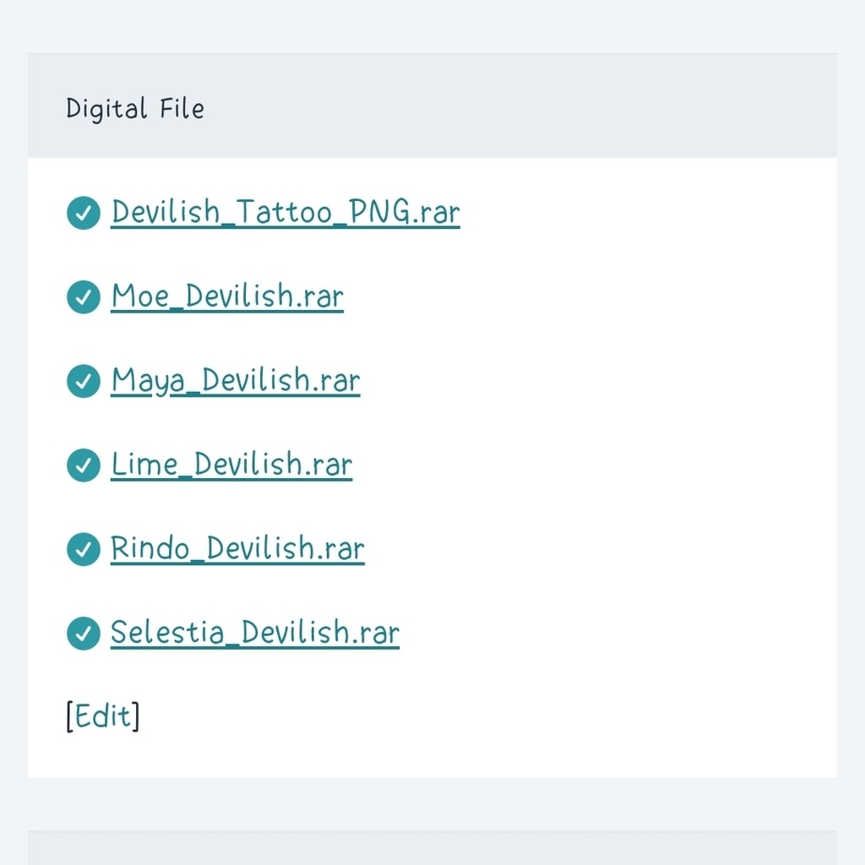Screen dimensions: 865x865
Task: Click the teal check icon beside Lime_Devilish.rar
Action: pos(83,465)
